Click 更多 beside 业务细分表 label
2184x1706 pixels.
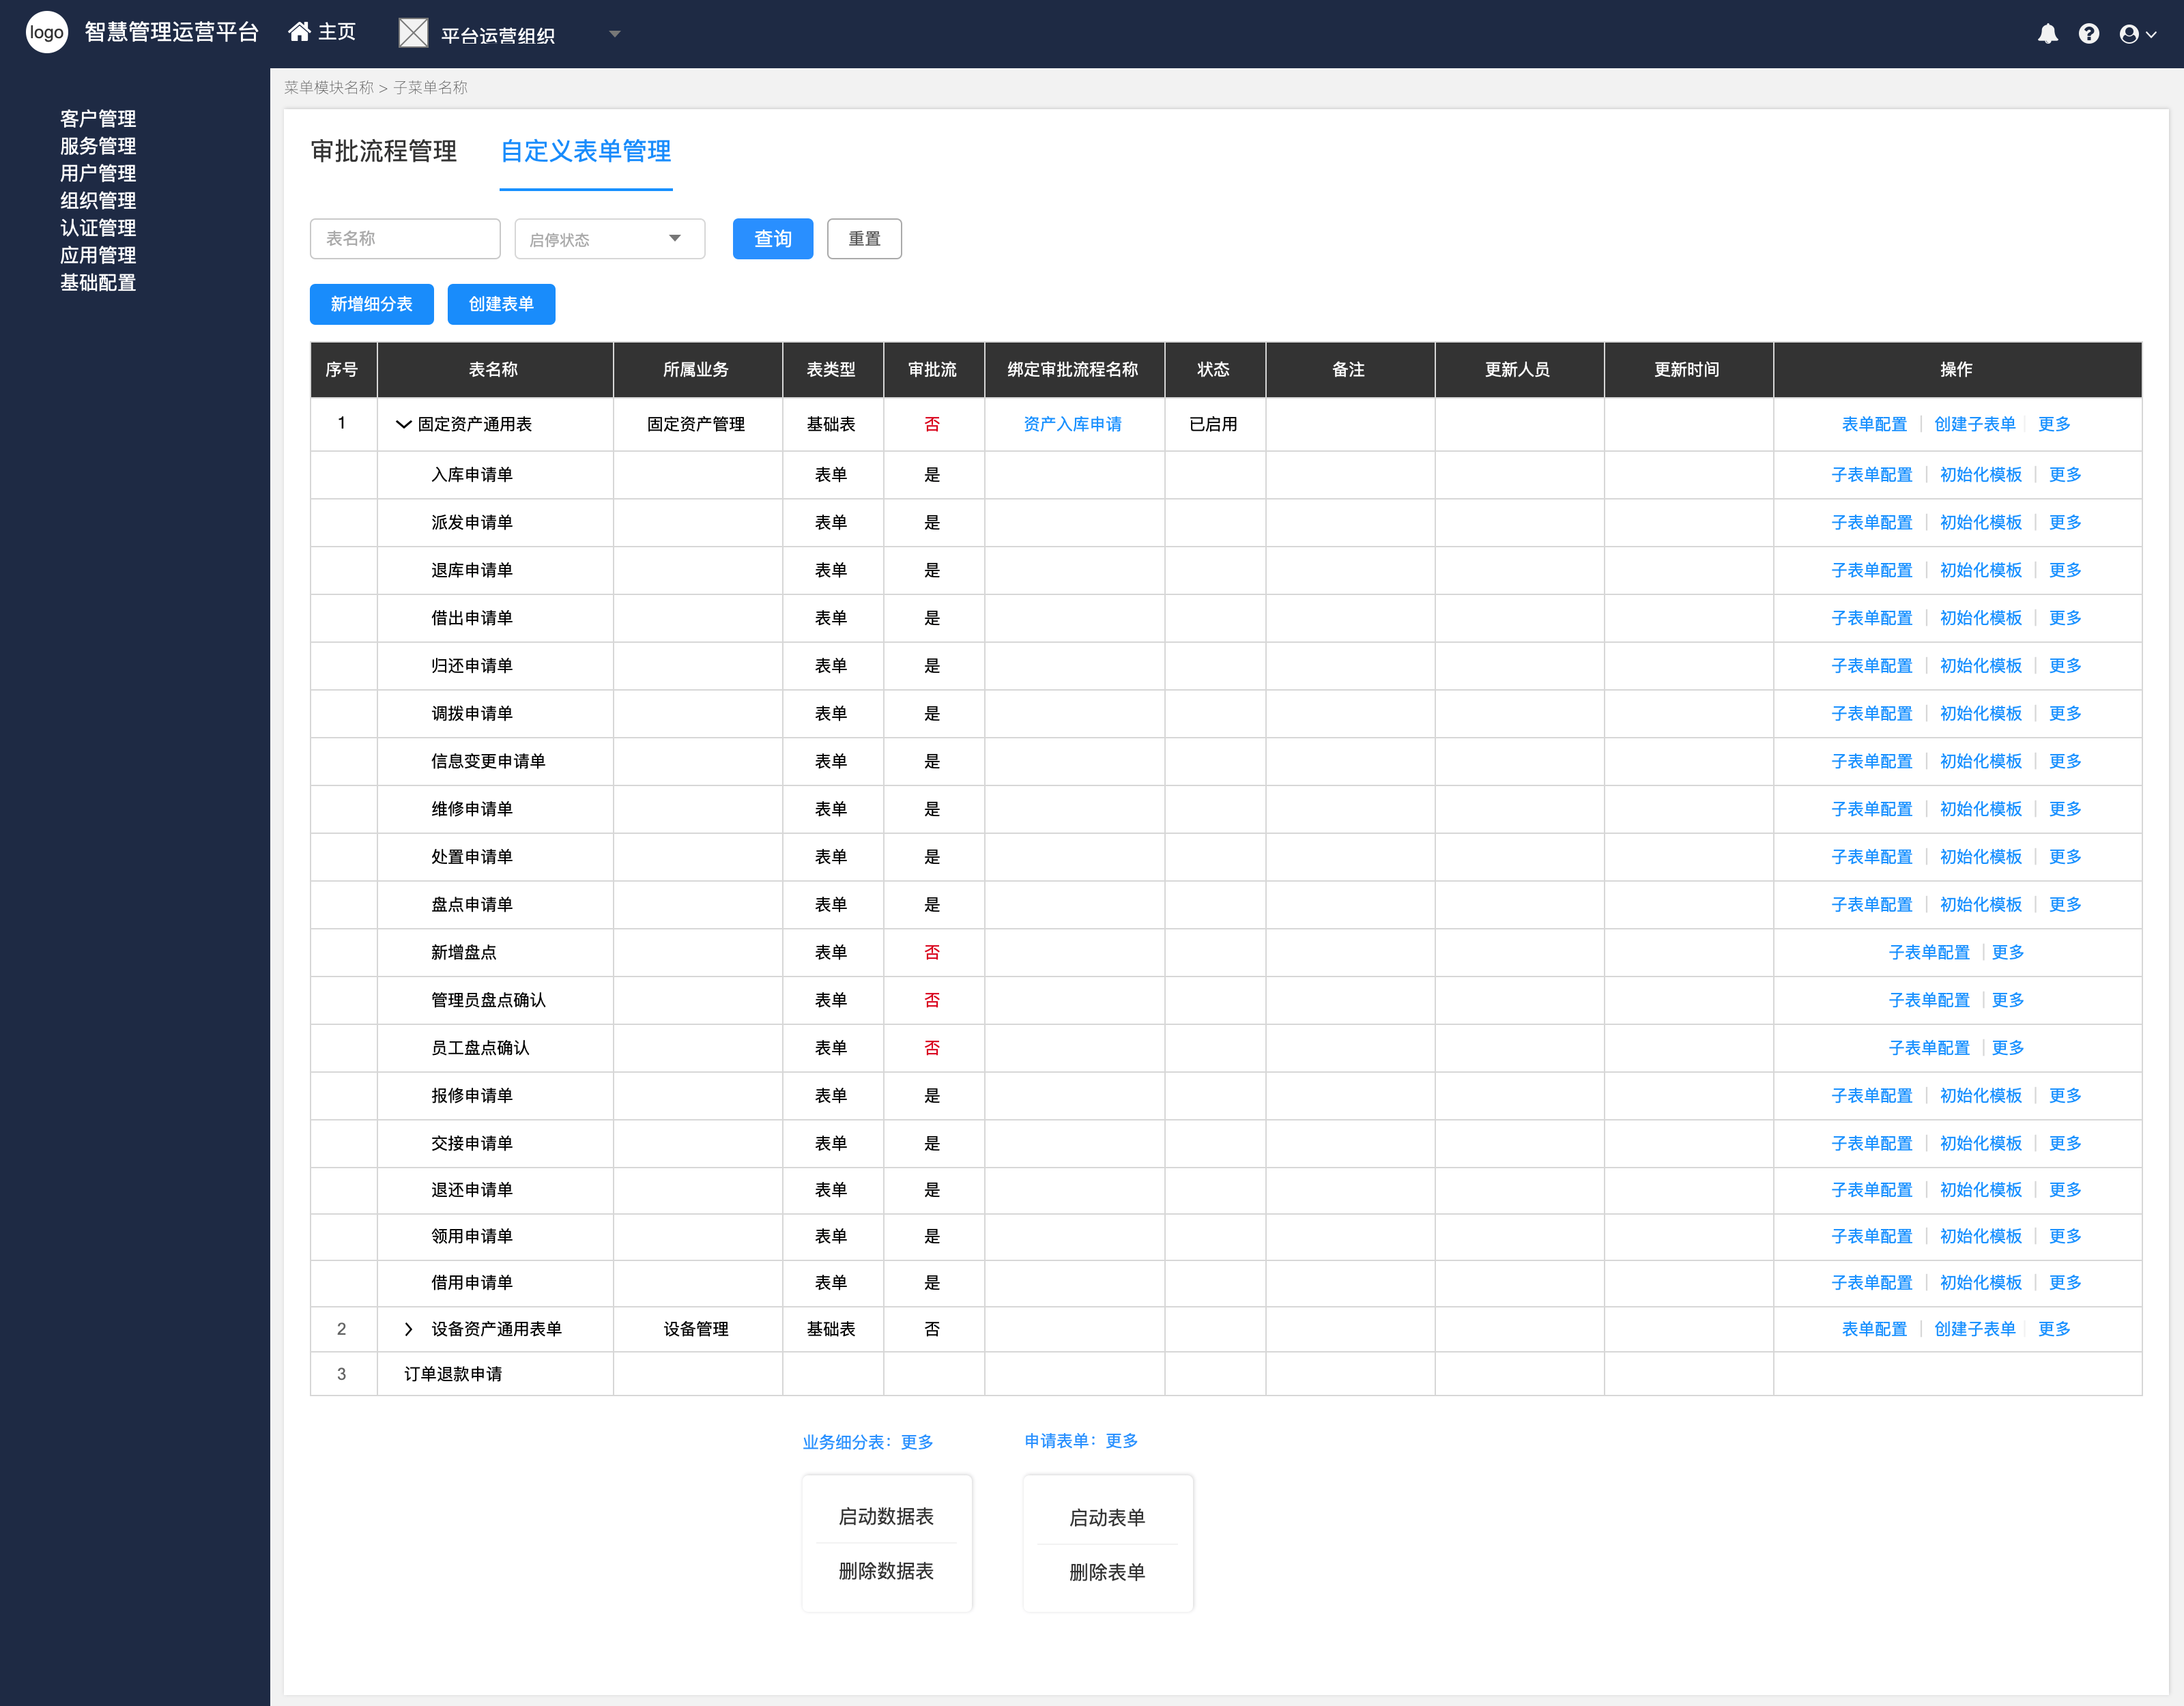tap(917, 1443)
